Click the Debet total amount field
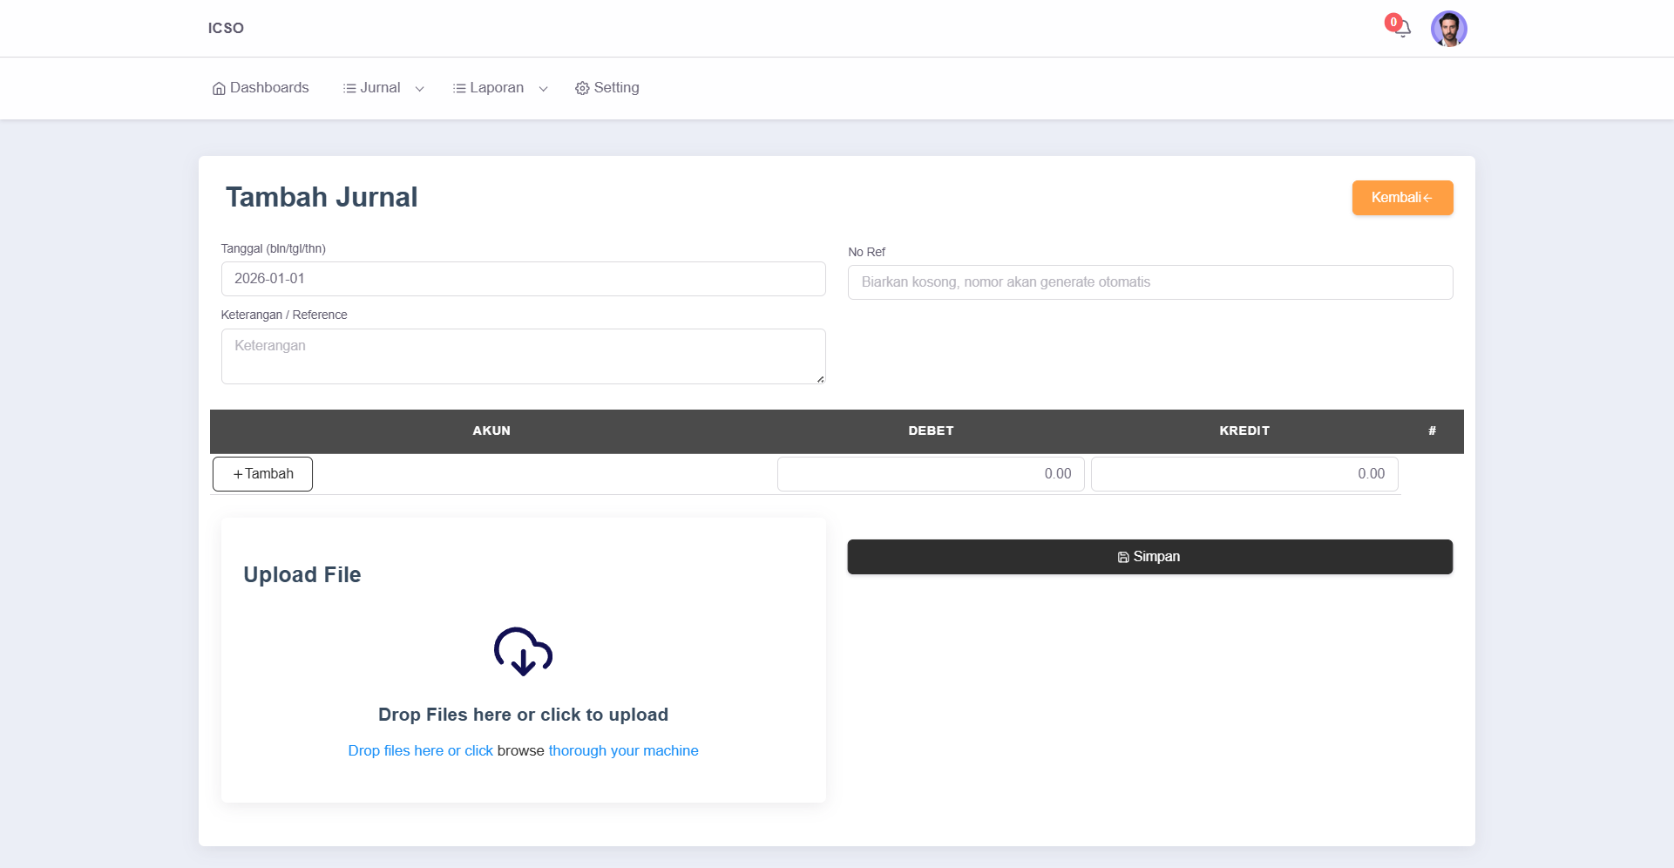Image resolution: width=1674 pixels, height=868 pixels. (930, 474)
